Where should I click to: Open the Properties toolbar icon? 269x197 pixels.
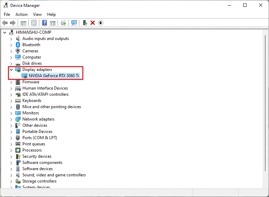coord(34,23)
